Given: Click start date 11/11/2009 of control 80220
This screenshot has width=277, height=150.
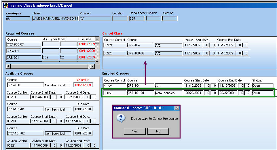Looking at the screenshot, I should (40, 121).
